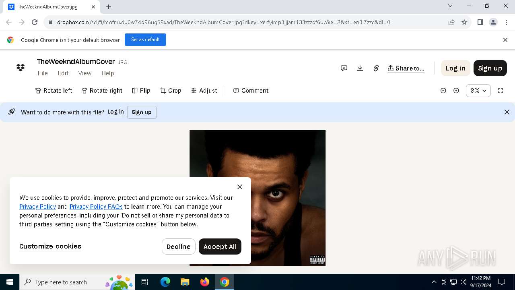
Task: Open the comments panel icon
Action: click(344, 68)
